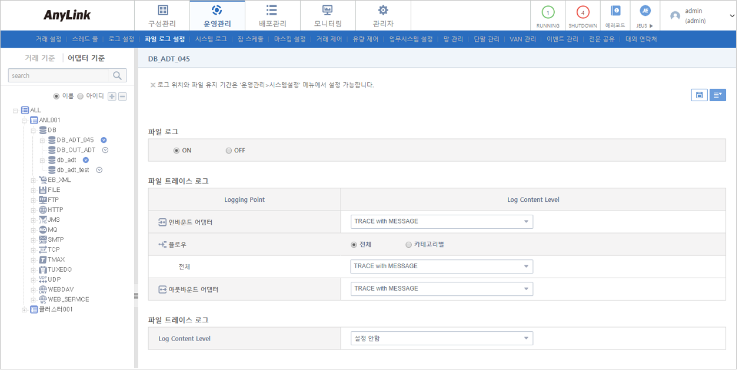Go to 스레드 풀 submenu
The image size is (739, 370).
click(x=85, y=39)
